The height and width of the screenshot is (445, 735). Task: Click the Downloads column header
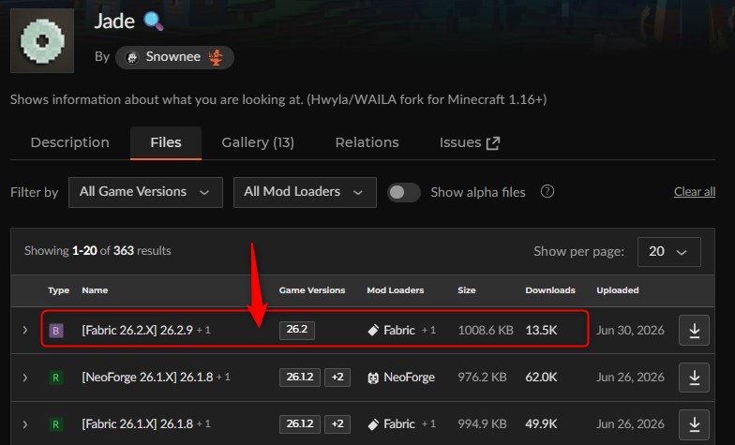tap(550, 290)
